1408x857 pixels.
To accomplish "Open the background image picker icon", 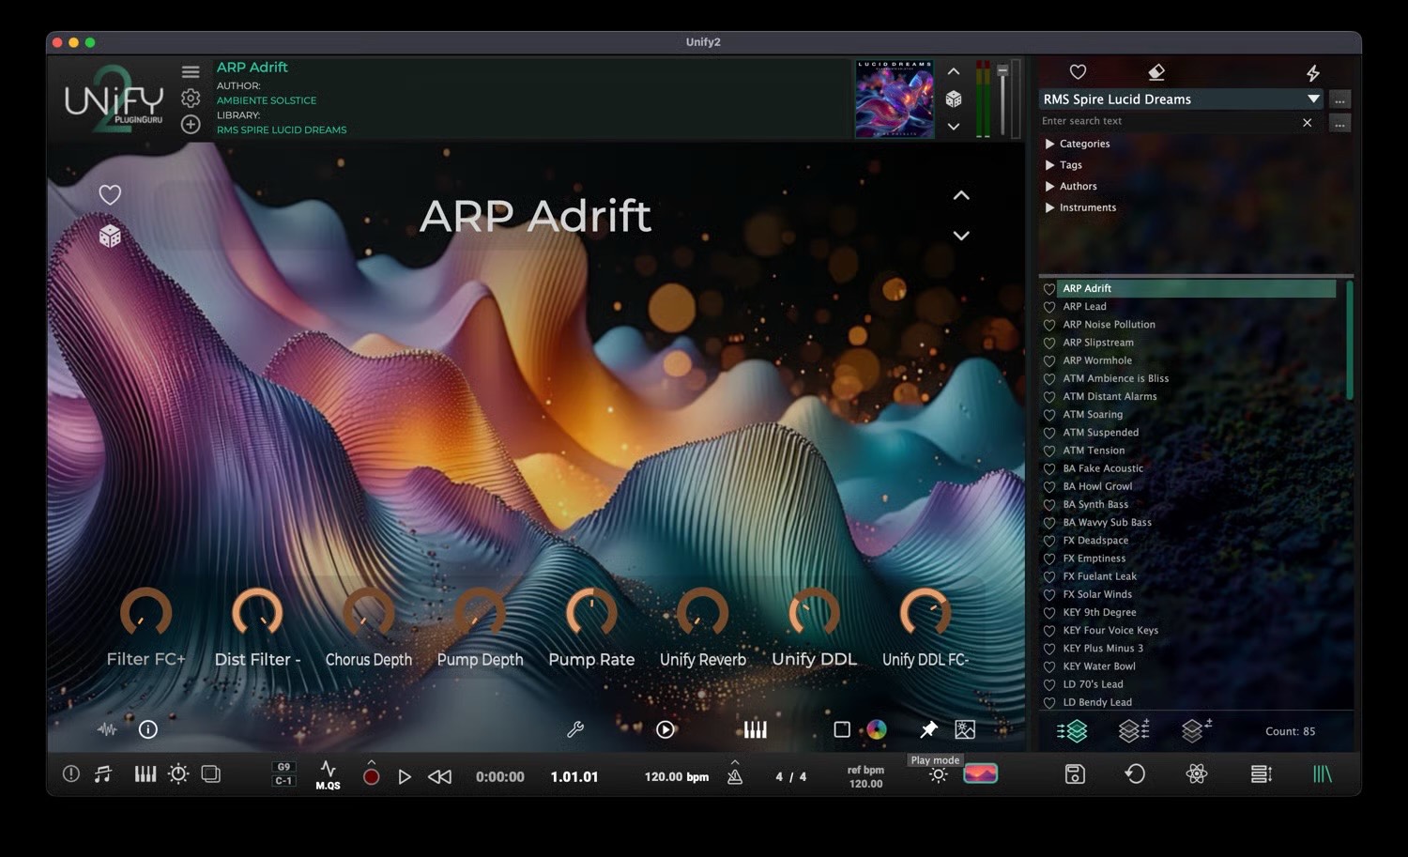I will point(965,729).
